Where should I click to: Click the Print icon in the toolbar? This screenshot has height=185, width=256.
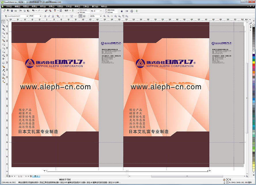pos(16,11)
